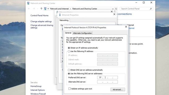The width and height of the screenshot is (169, 95).
Task: Select Networking tab in Ethernet Properties
Action: [64, 20]
